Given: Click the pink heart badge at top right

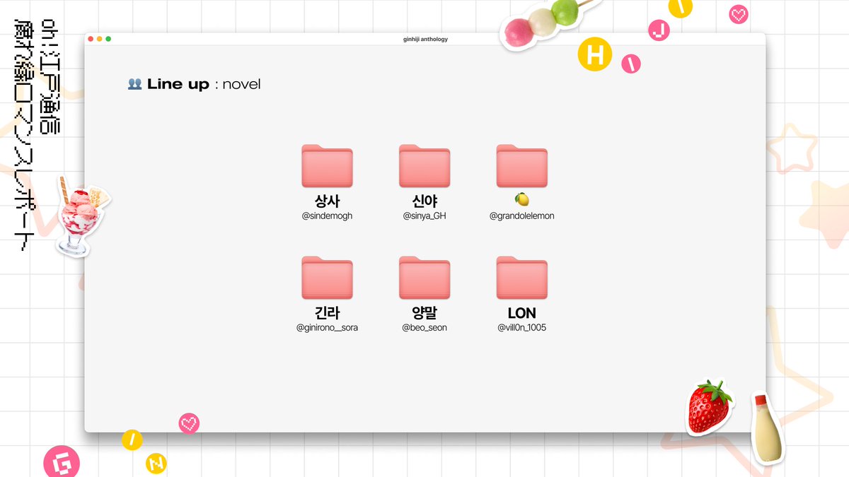Looking at the screenshot, I should 739,14.
